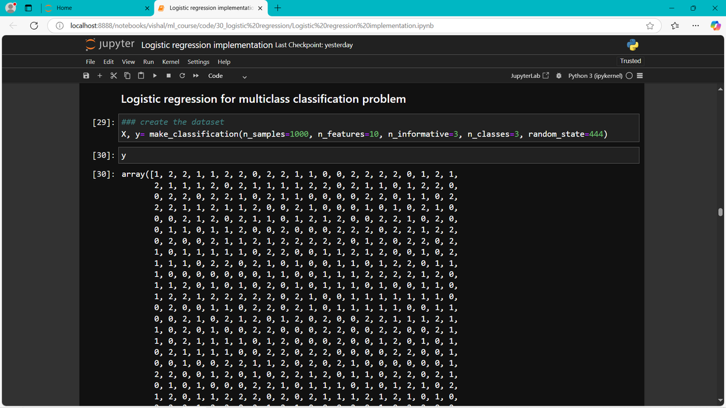Open the cell type dropdown showing Code

point(227,76)
